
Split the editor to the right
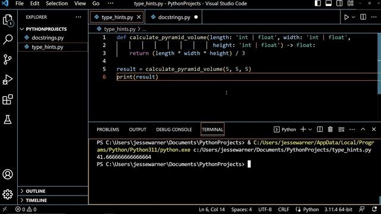[363, 17]
